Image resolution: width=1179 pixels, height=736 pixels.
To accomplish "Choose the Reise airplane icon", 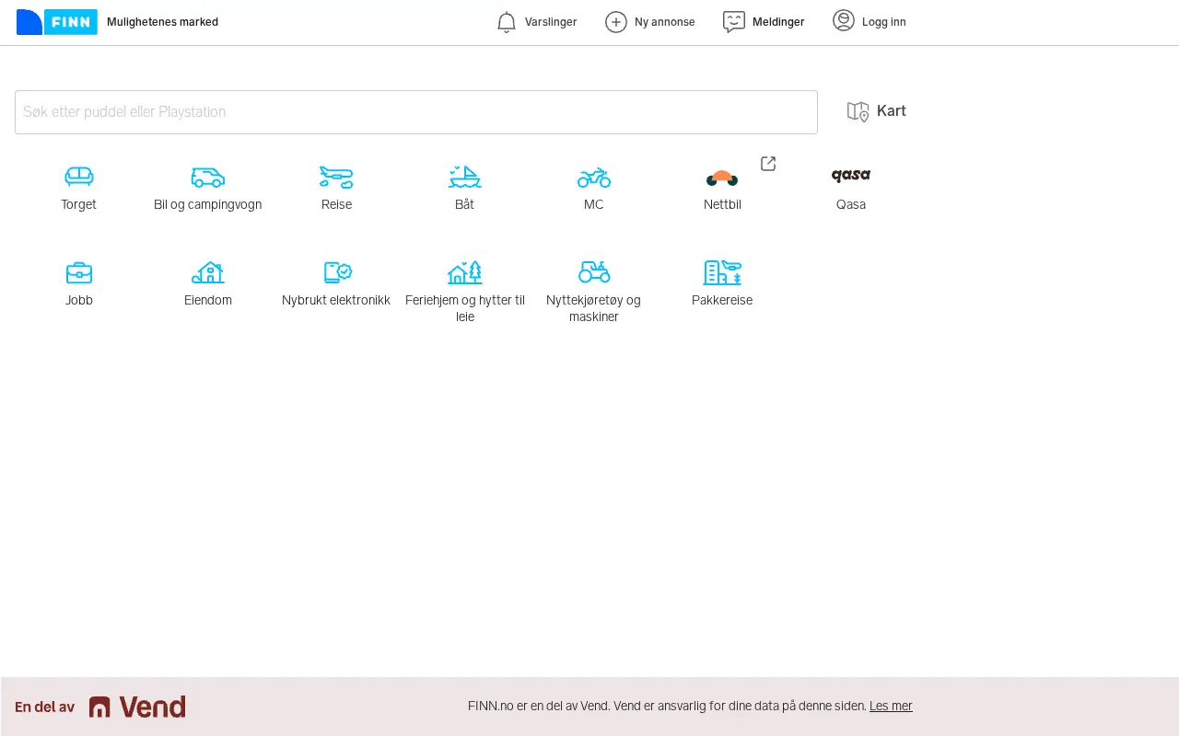I will tap(336, 176).
